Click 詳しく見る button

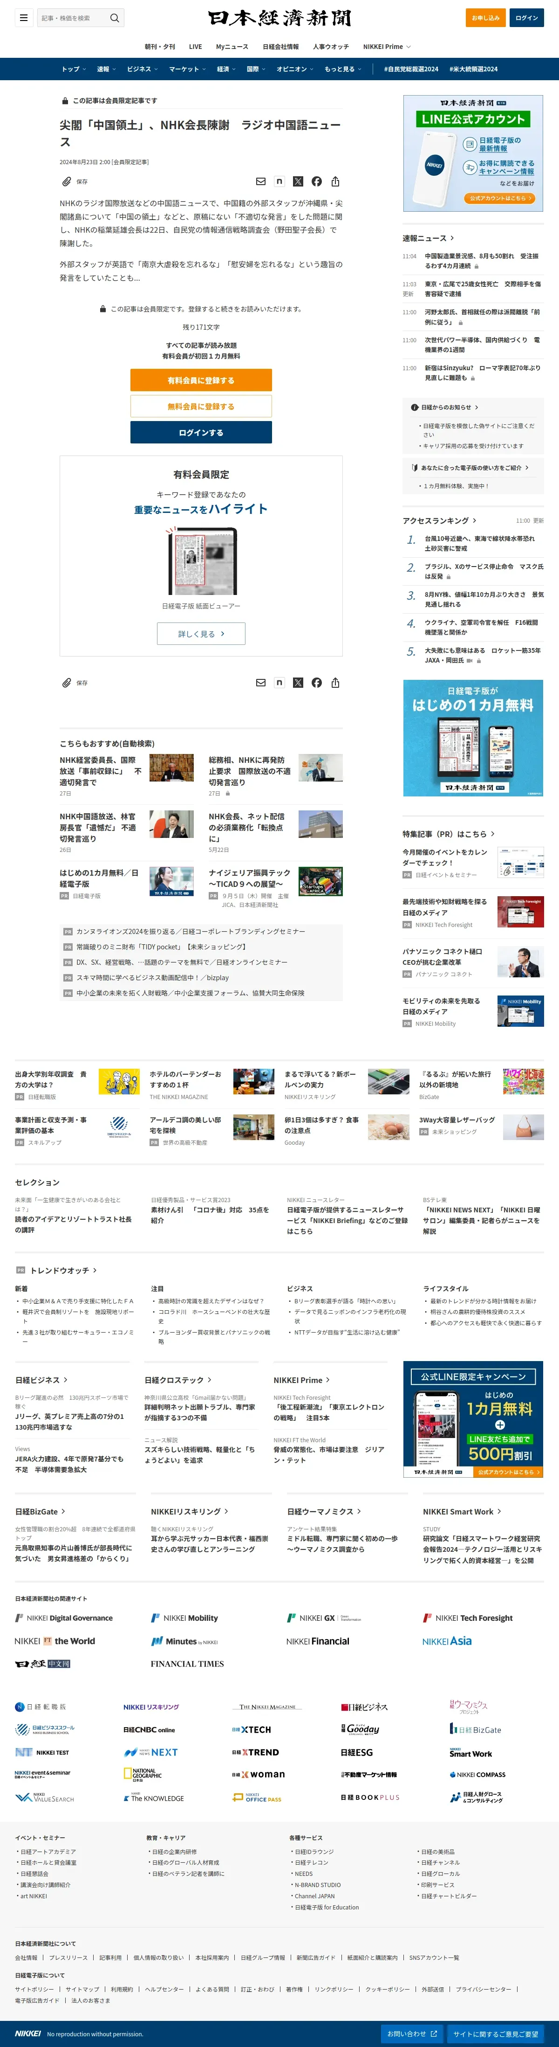coord(201,633)
